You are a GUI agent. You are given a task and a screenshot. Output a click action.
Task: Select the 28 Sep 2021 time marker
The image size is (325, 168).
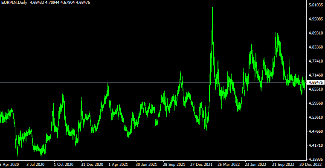coord(174,165)
